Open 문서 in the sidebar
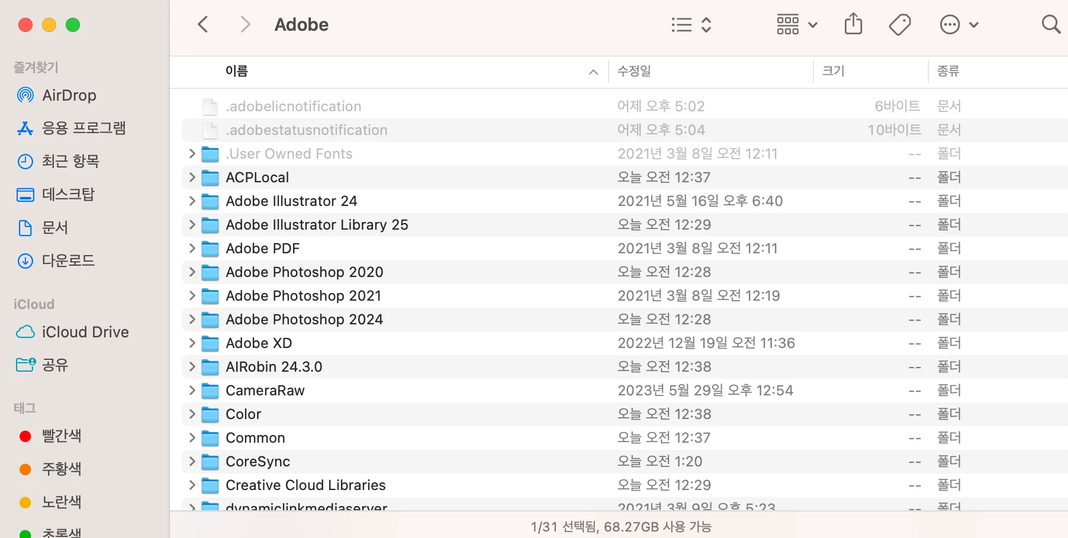The image size is (1068, 538). 42,228
